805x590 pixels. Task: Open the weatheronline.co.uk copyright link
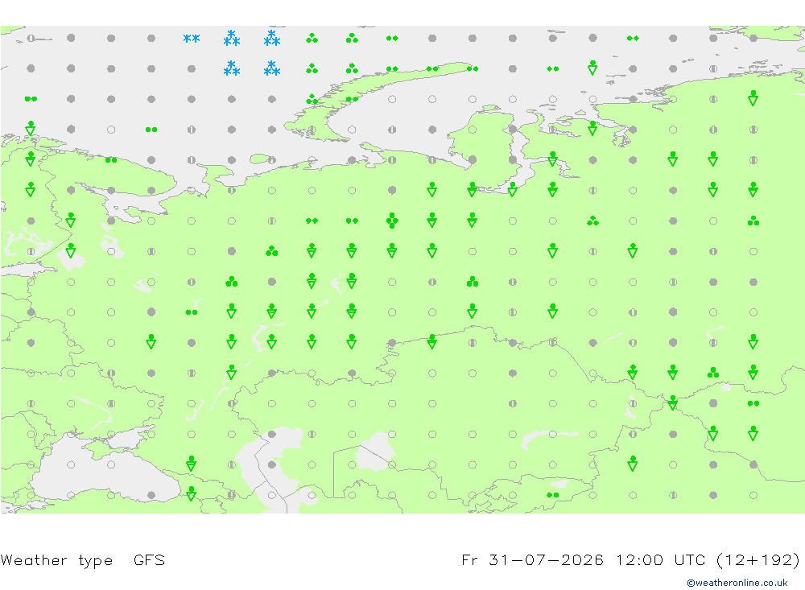tap(737, 583)
